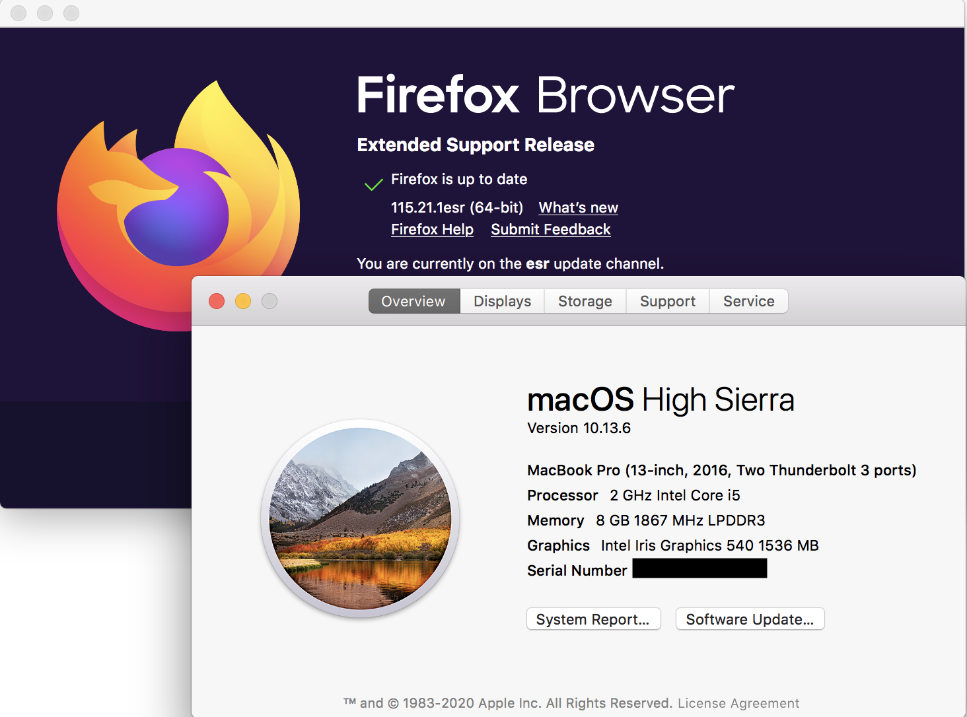The width and height of the screenshot is (967, 717).
Task: Close the About This Mac window (red button)
Action: coord(217,301)
